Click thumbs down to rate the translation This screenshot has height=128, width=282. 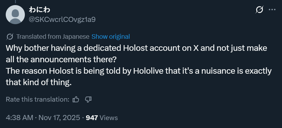point(88,99)
